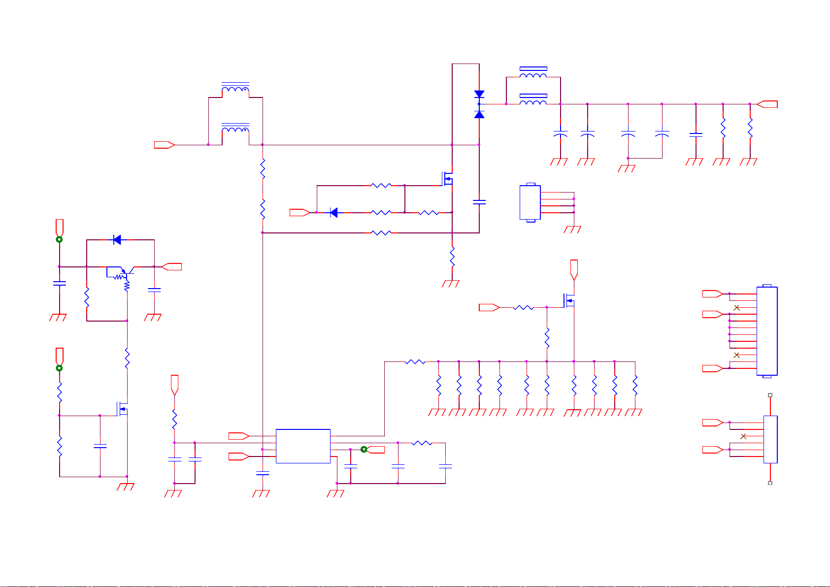Click the input port feeding the left inductors

[165, 145]
